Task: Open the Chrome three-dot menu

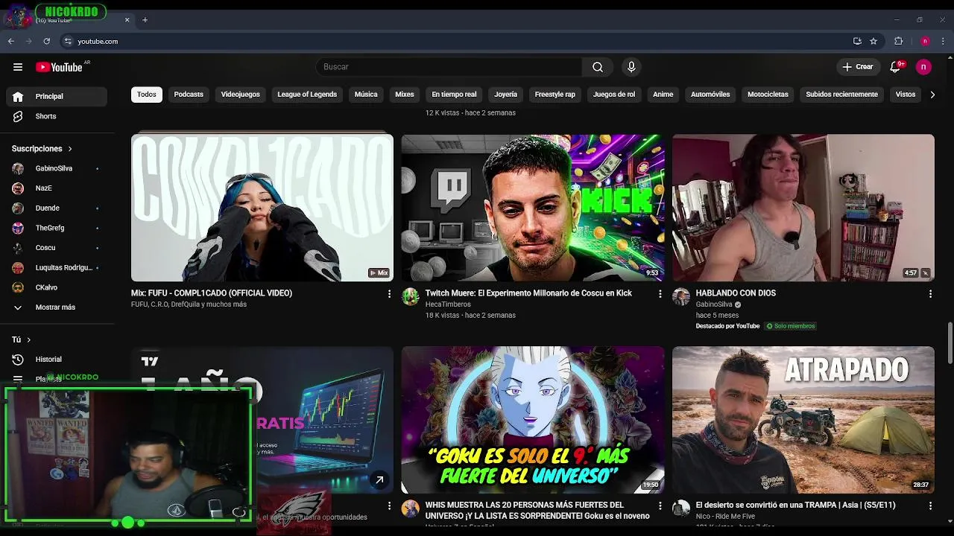Action: tap(944, 42)
